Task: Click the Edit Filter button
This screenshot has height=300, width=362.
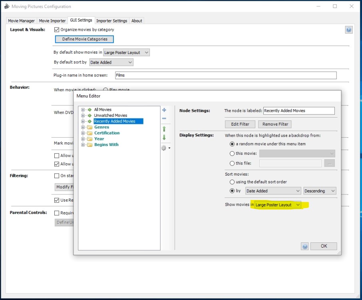Action: [240, 124]
